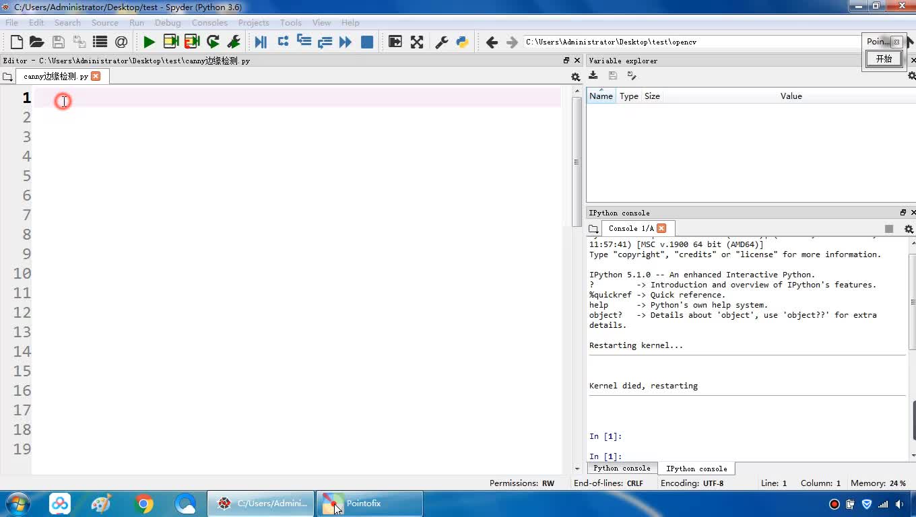Switch to the Python console tab

pyautogui.click(x=622, y=469)
